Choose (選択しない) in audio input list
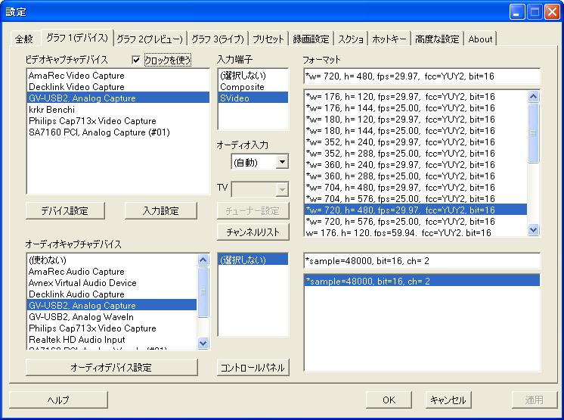This screenshot has height=420, width=564. point(253,260)
